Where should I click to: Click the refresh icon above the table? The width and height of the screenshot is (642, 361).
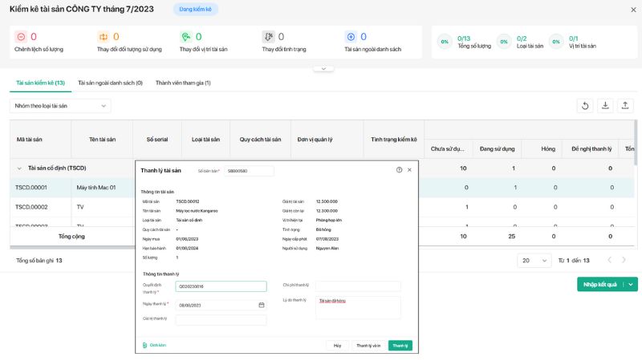(586, 106)
